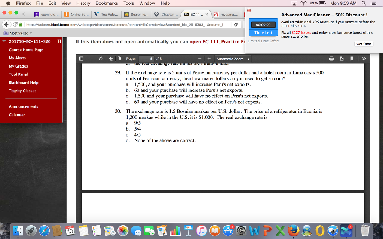The image size is (383, 239).
Task: Open the Automatic Zoom dropdown
Action: pos(233,59)
